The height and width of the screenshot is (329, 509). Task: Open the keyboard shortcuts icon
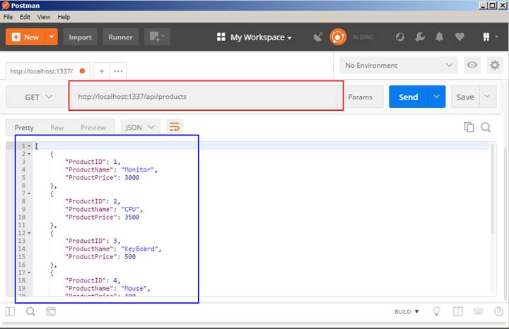coord(479,311)
